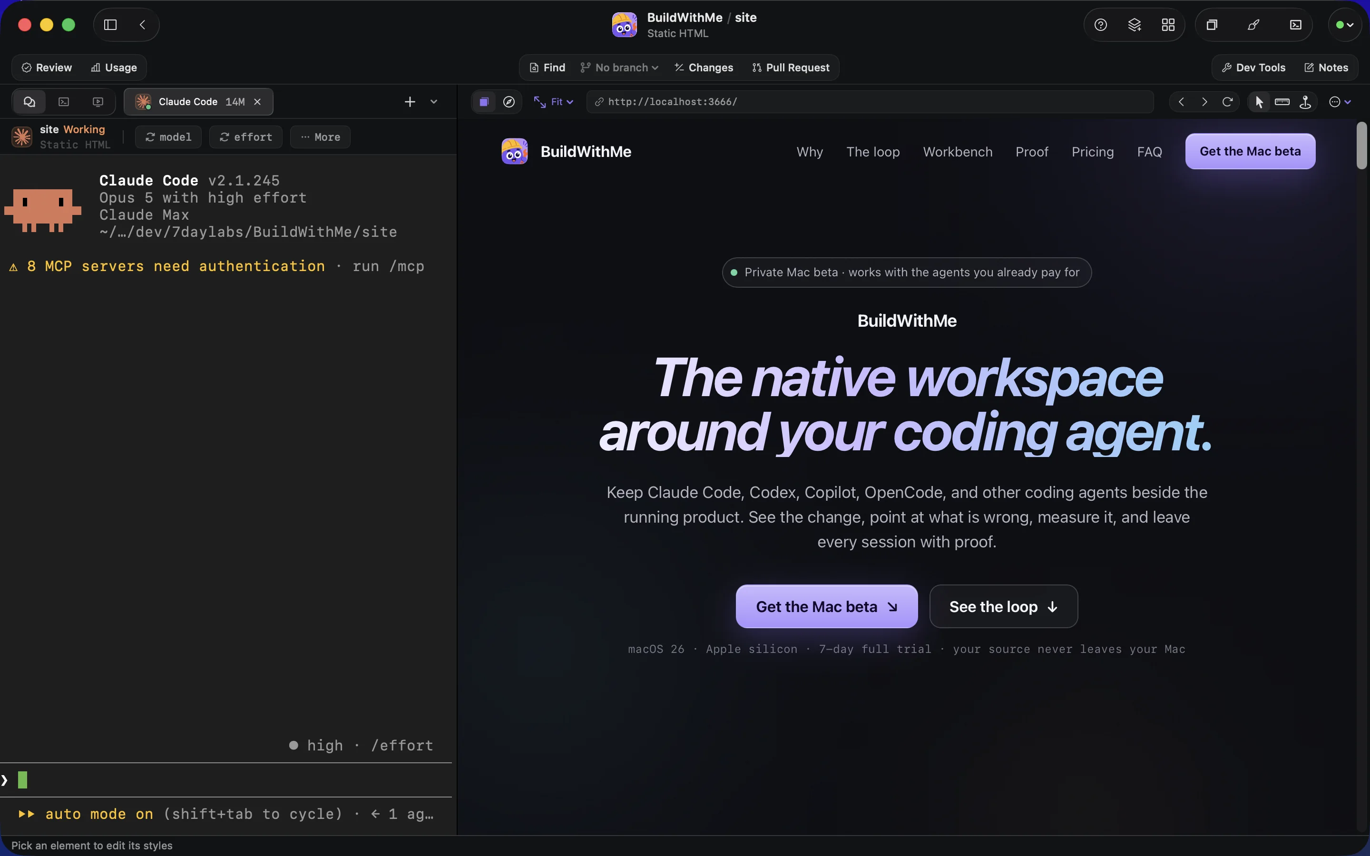Reload the preview page

coord(1227,102)
